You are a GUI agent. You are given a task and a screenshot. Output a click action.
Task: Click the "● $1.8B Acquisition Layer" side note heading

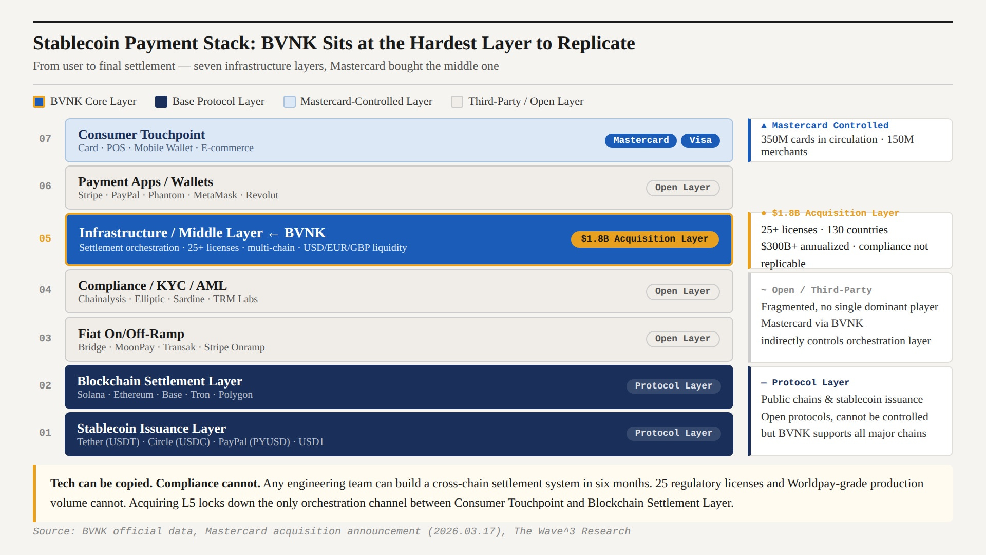(x=830, y=213)
